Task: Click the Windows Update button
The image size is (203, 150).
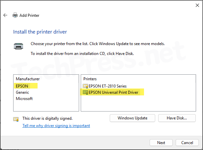Action: (132, 118)
